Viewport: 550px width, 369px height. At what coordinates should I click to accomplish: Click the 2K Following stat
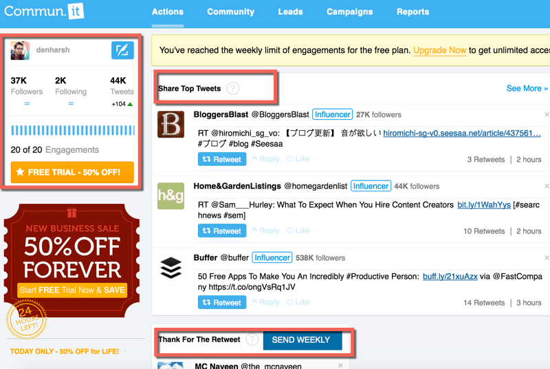(71, 86)
